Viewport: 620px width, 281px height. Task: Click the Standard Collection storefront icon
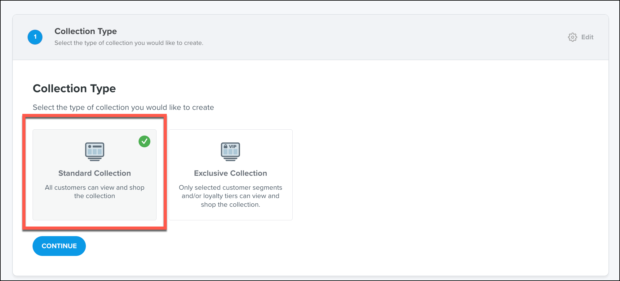coord(95,152)
